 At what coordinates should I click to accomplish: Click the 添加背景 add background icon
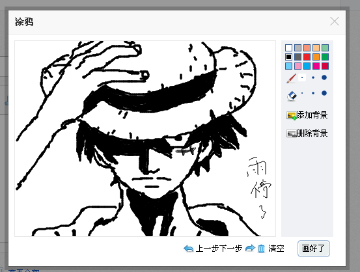(292, 115)
